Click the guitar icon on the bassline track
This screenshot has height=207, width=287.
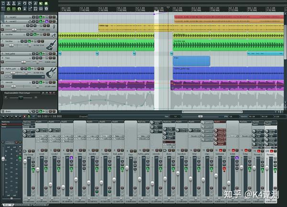click(51, 45)
